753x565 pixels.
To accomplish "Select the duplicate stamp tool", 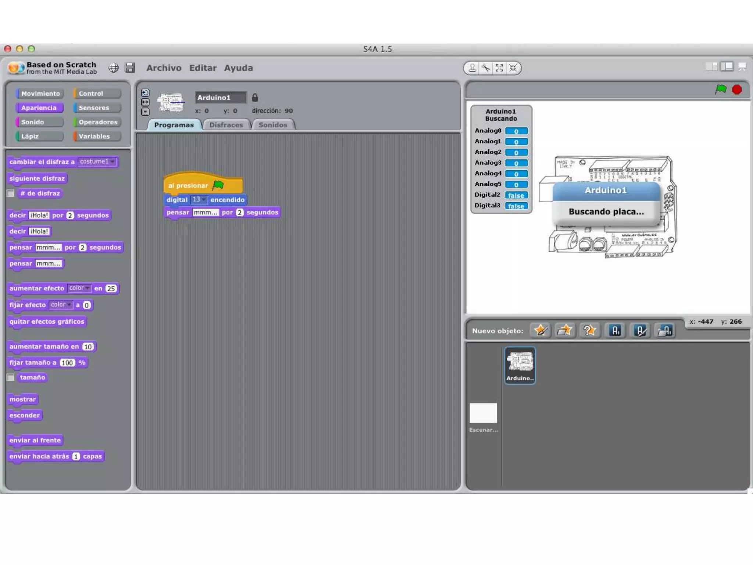I will click(472, 68).
